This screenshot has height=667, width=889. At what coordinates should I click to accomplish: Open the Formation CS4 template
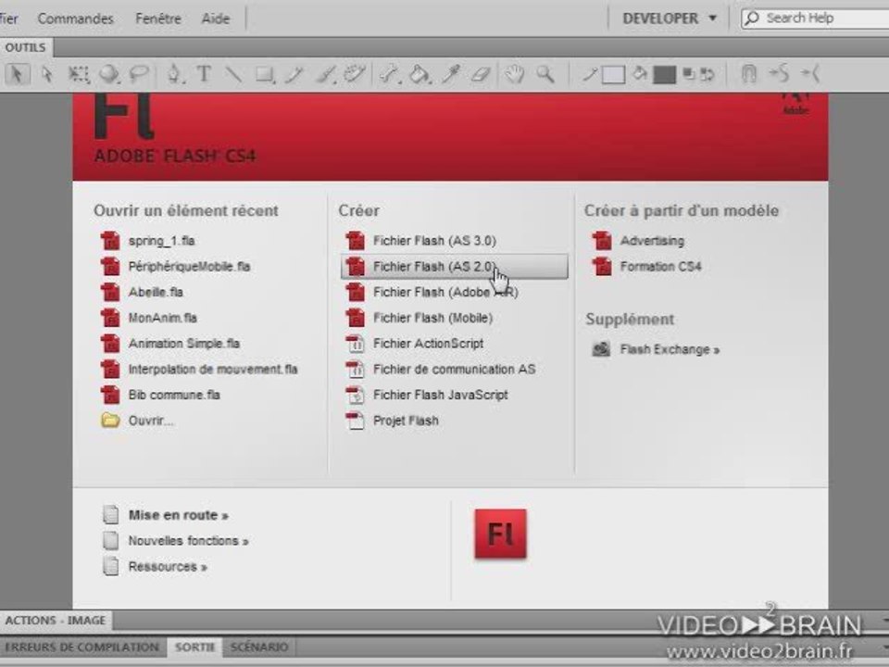pyautogui.click(x=647, y=267)
